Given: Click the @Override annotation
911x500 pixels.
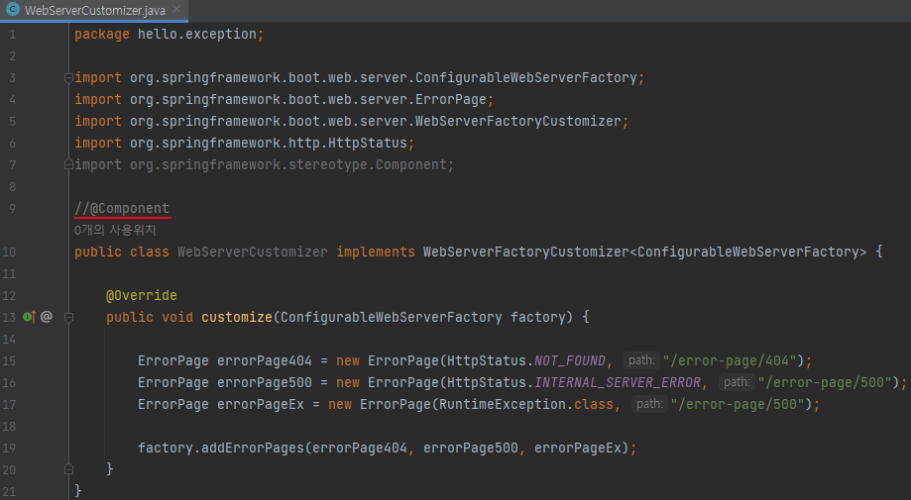Looking at the screenshot, I should pos(141,295).
